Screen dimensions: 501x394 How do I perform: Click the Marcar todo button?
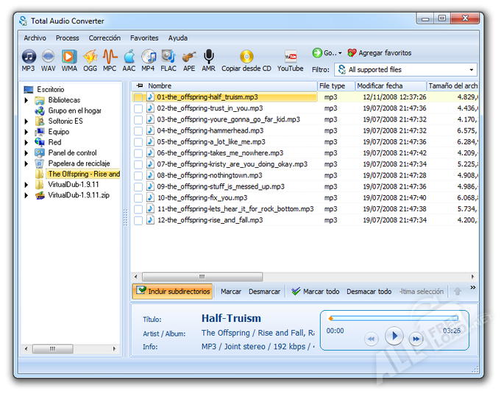click(315, 292)
